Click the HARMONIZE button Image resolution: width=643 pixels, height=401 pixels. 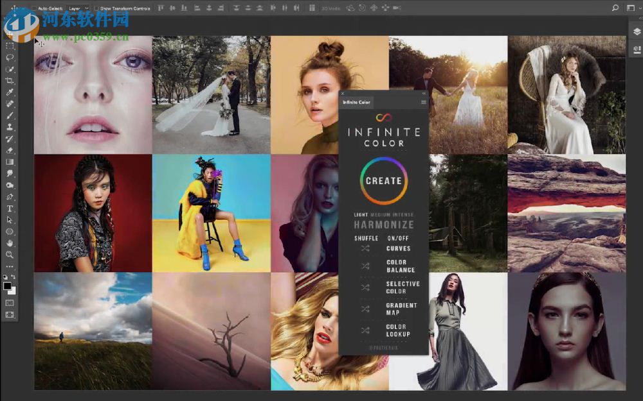(383, 225)
